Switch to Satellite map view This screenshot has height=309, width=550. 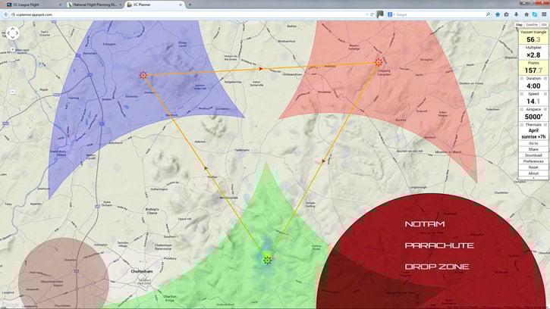click(x=532, y=25)
